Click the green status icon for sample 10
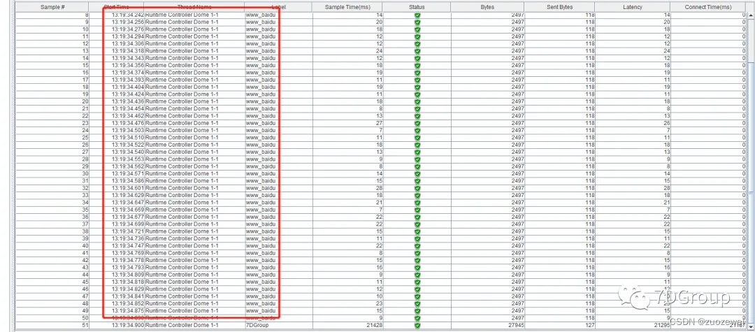This screenshot has height=332, width=755. point(417,29)
